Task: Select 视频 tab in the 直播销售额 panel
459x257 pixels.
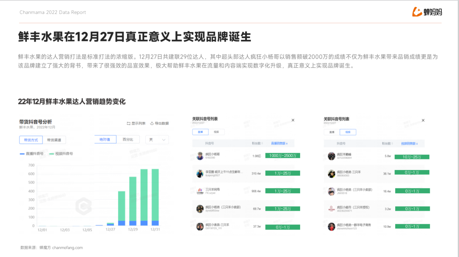Action: click(216, 132)
